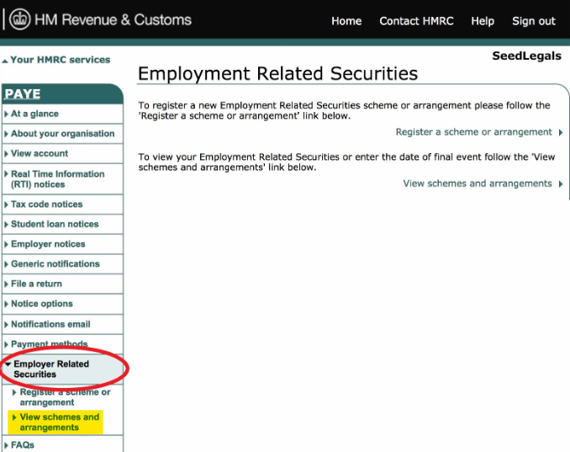Click arrow icon beside View schemes and arrangements link
This screenshot has width=570, height=452.
pyautogui.click(x=561, y=184)
